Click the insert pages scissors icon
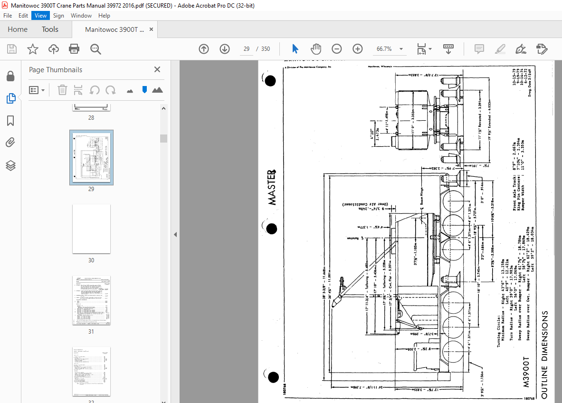 coord(78,90)
